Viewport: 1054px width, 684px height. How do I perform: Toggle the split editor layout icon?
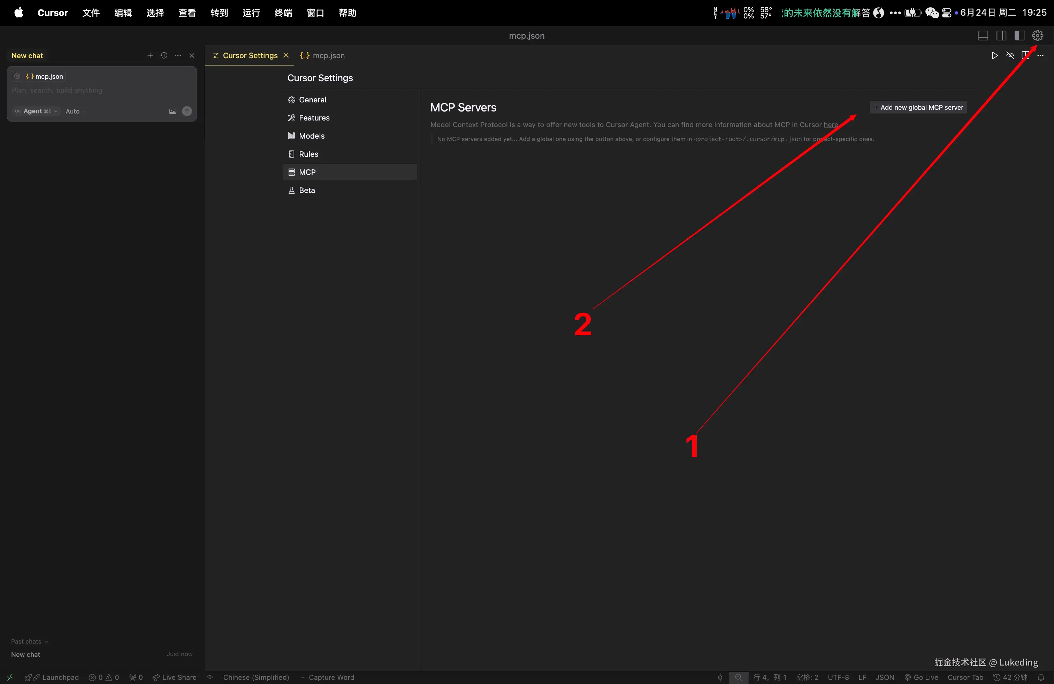(1001, 36)
